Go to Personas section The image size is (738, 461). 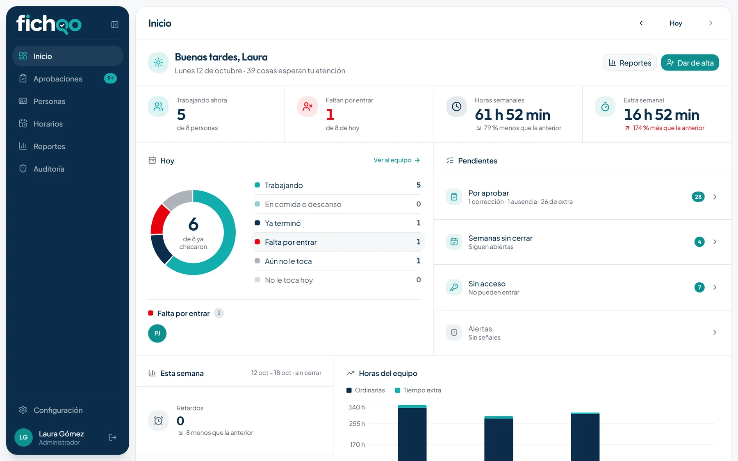click(x=68, y=101)
